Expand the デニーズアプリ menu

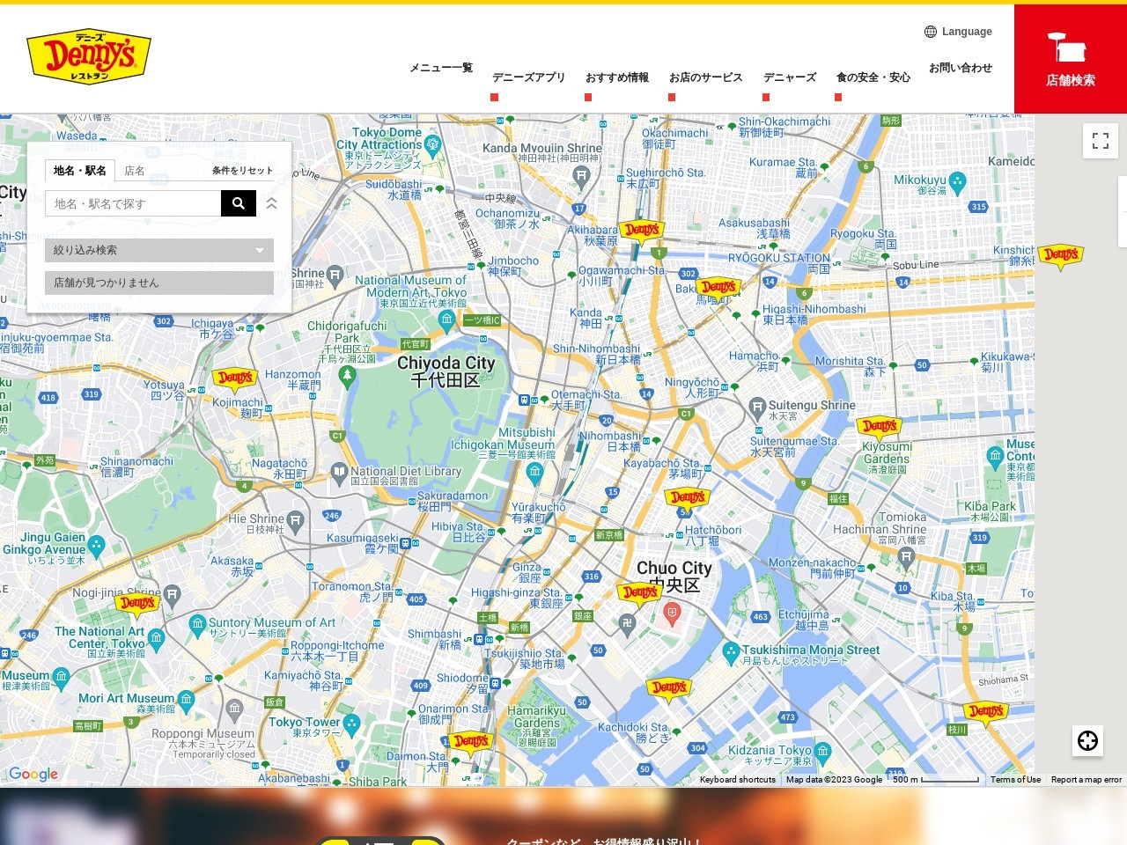[x=528, y=77]
